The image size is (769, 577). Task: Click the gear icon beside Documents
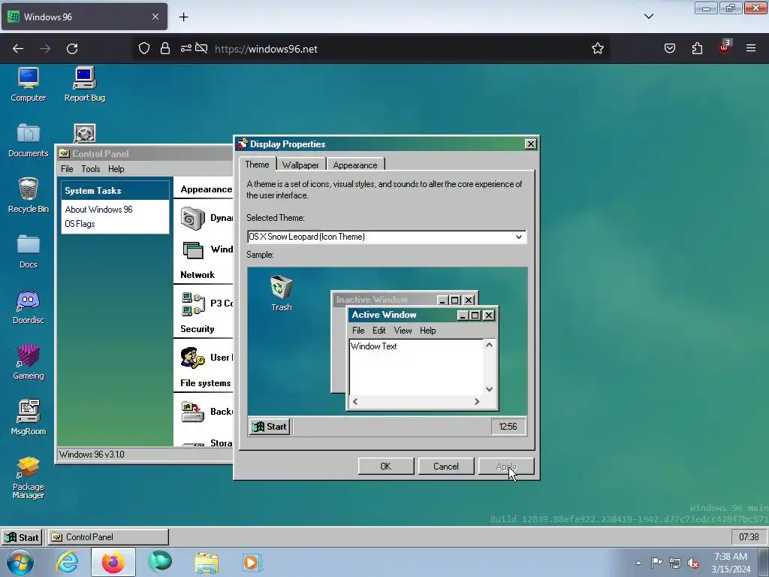tap(84, 133)
